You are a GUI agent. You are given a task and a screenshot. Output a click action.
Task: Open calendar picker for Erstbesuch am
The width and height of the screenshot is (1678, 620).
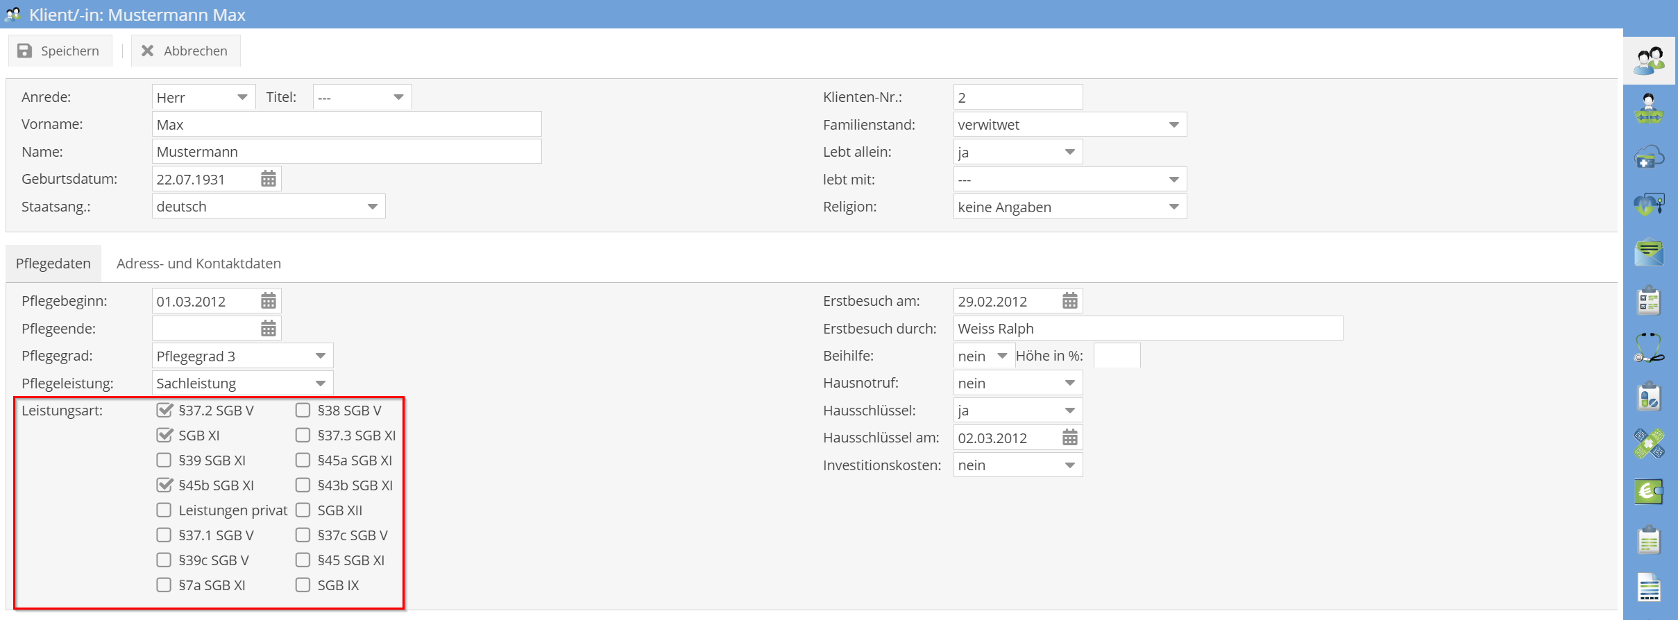(x=1070, y=301)
